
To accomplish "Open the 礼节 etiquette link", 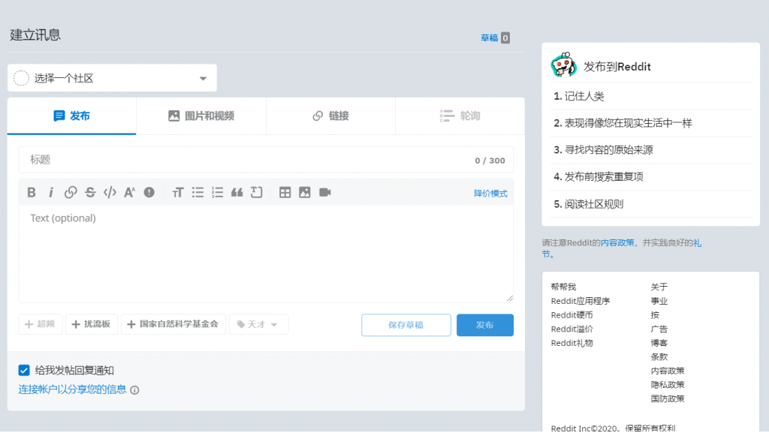I will pos(698,243).
